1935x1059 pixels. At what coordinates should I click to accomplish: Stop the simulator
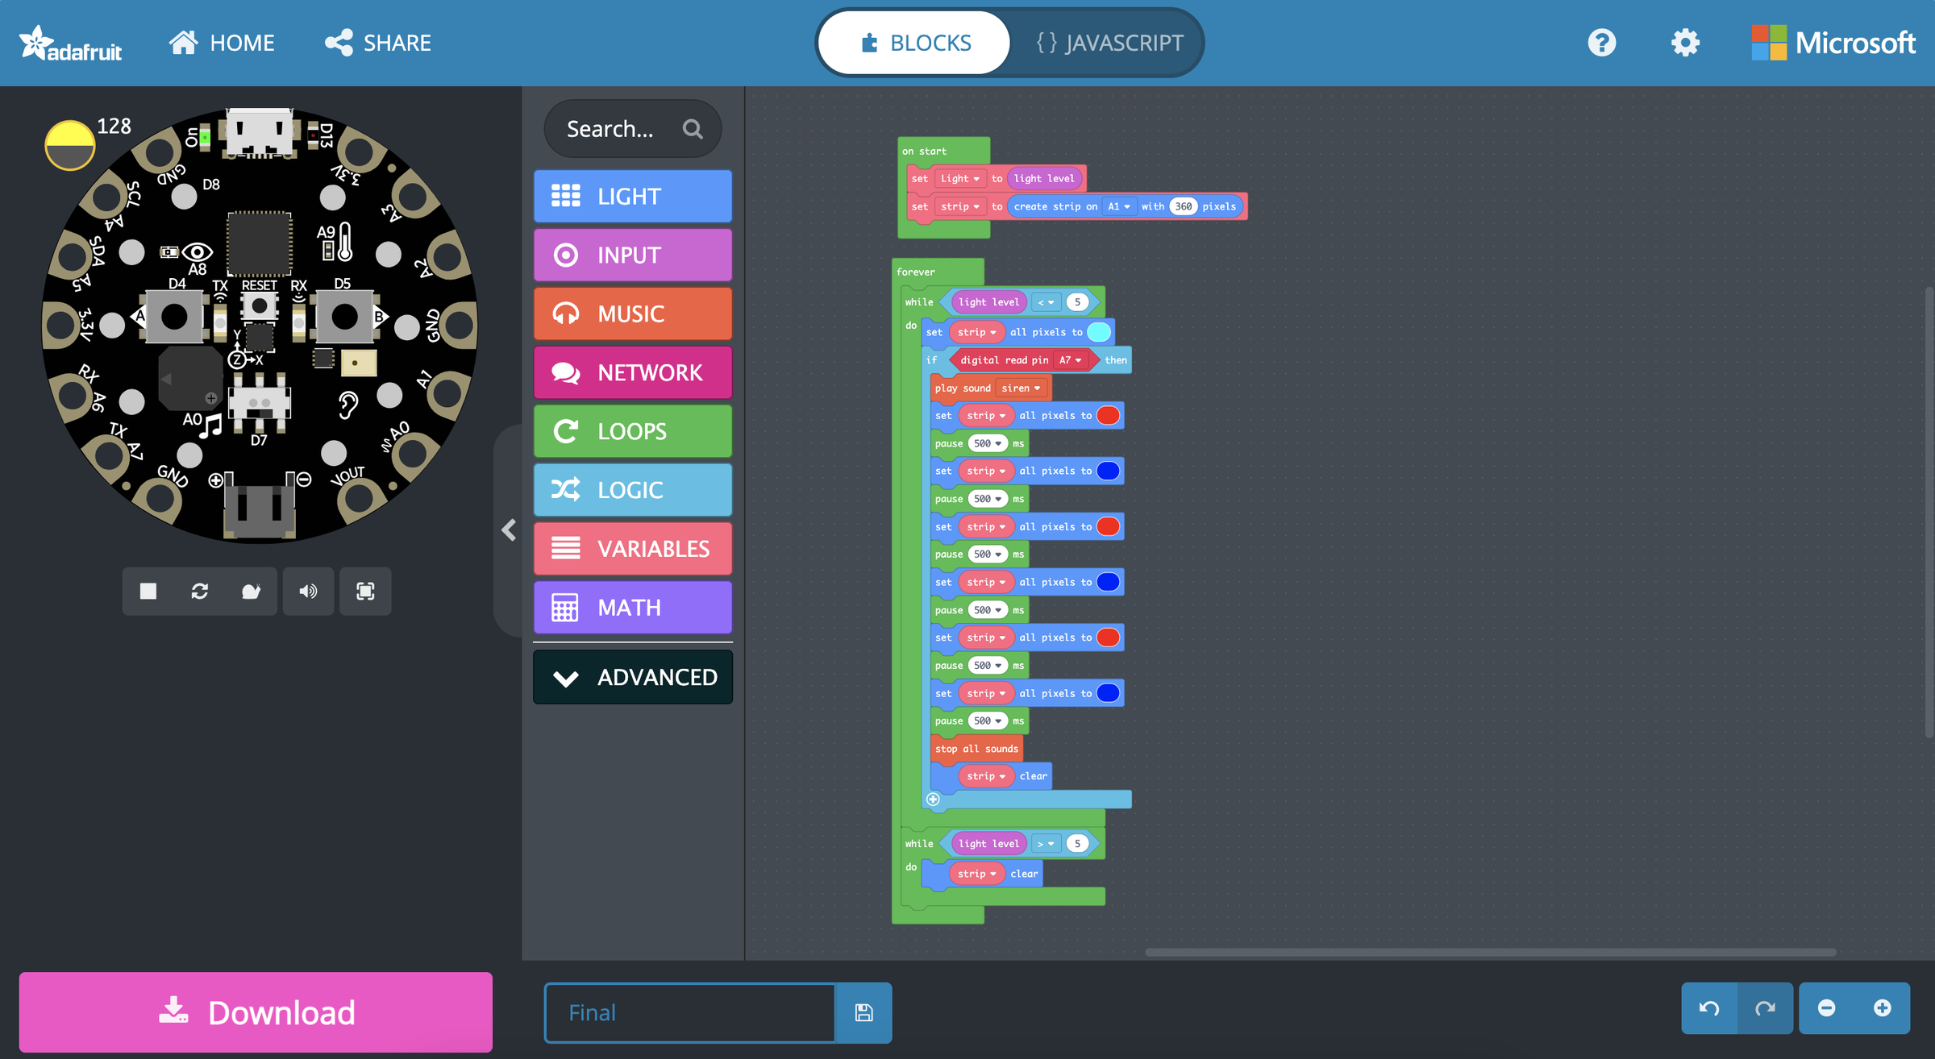[x=148, y=592]
